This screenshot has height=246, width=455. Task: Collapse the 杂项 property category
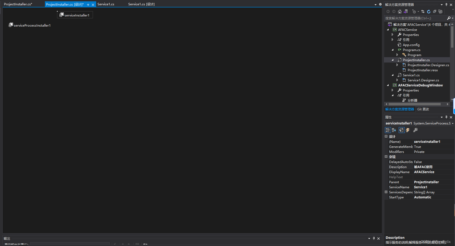[x=386, y=157]
